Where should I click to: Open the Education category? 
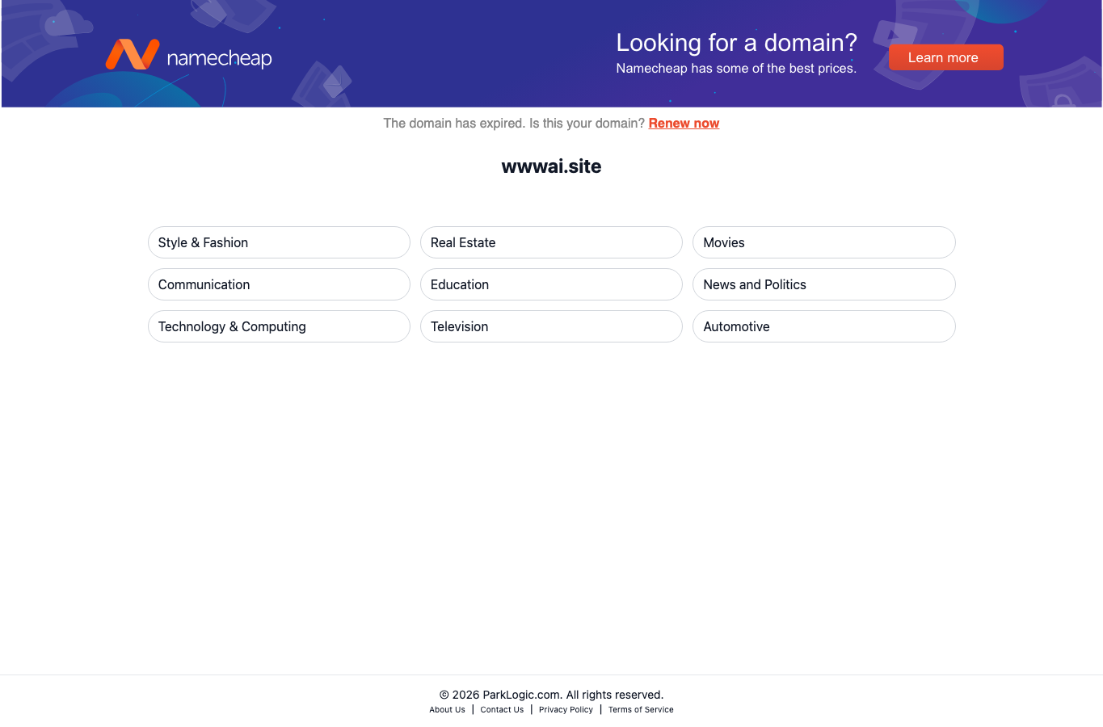pos(551,284)
